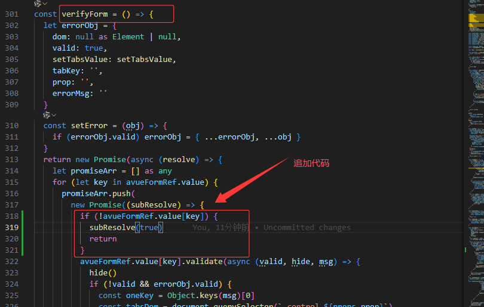Select line number 301 in the gutter
Screen dimensions: 484x307
tap(11, 14)
